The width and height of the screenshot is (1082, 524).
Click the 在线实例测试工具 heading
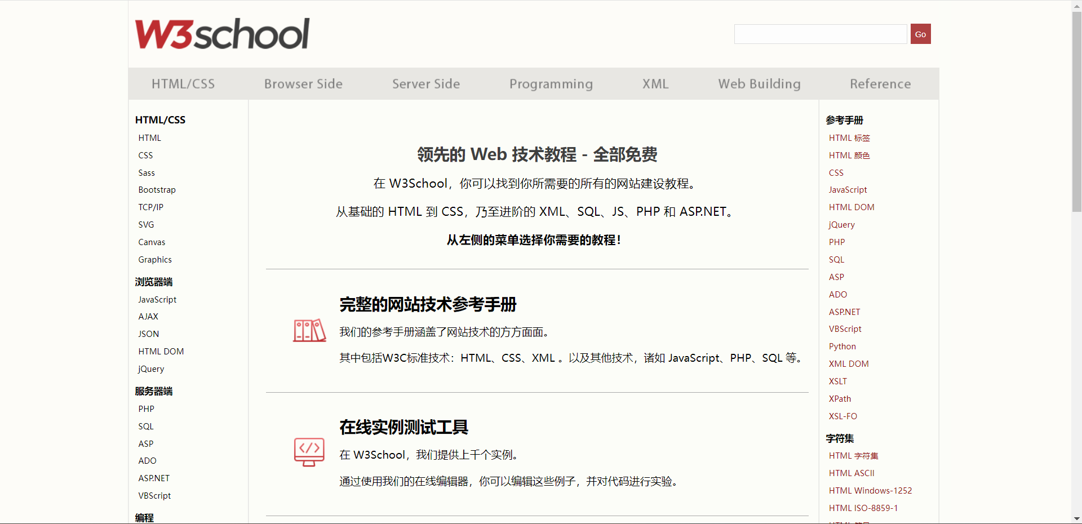(x=403, y=428)
